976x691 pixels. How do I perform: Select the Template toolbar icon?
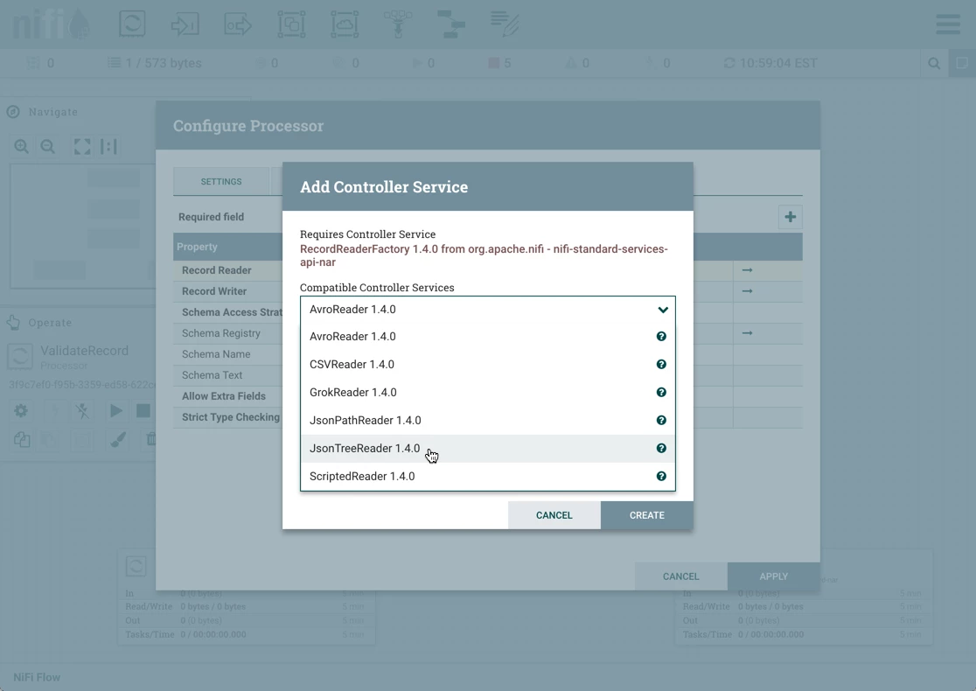(450, 24)
